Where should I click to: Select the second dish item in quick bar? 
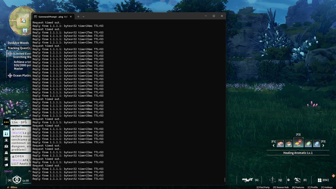[x=289, y=144]
